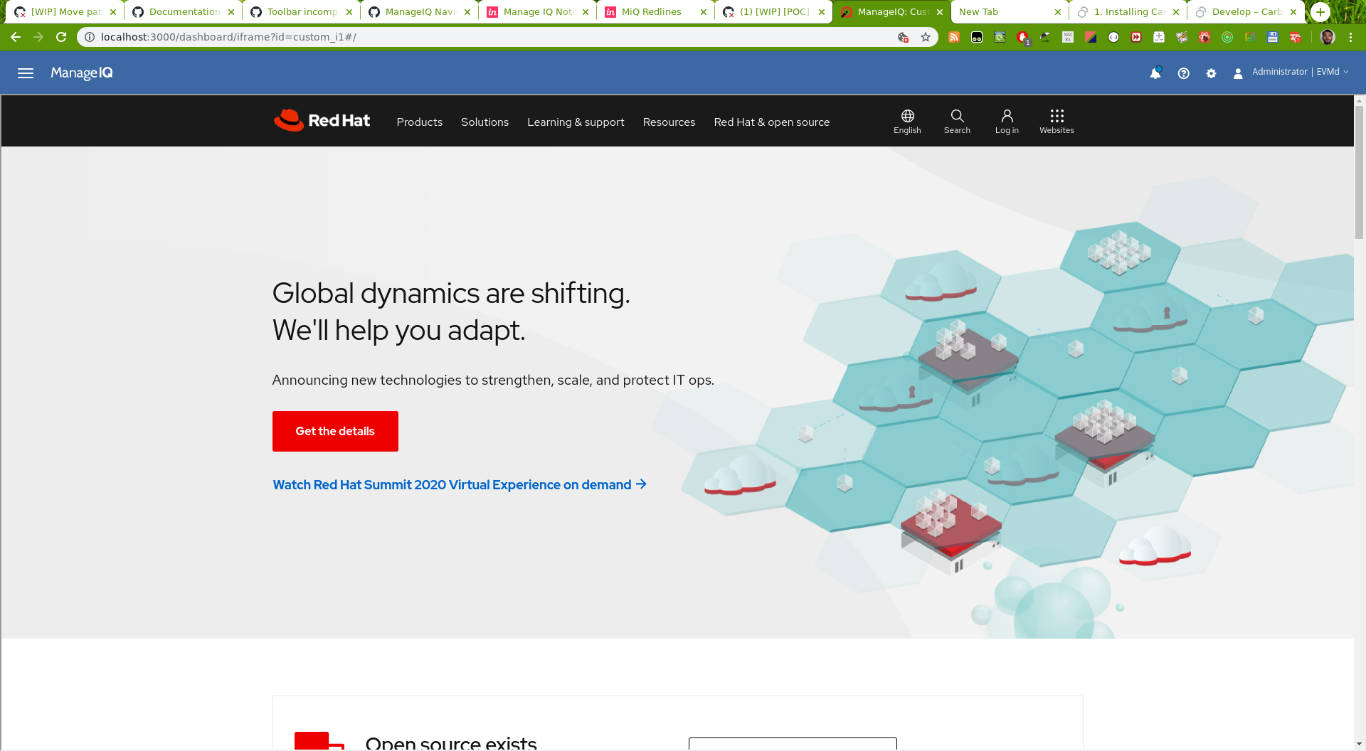Open the Resources menu
Image resolution: width=1366 pixels, height=751 pixels.
pyautogui.click(x=669, y=122)
